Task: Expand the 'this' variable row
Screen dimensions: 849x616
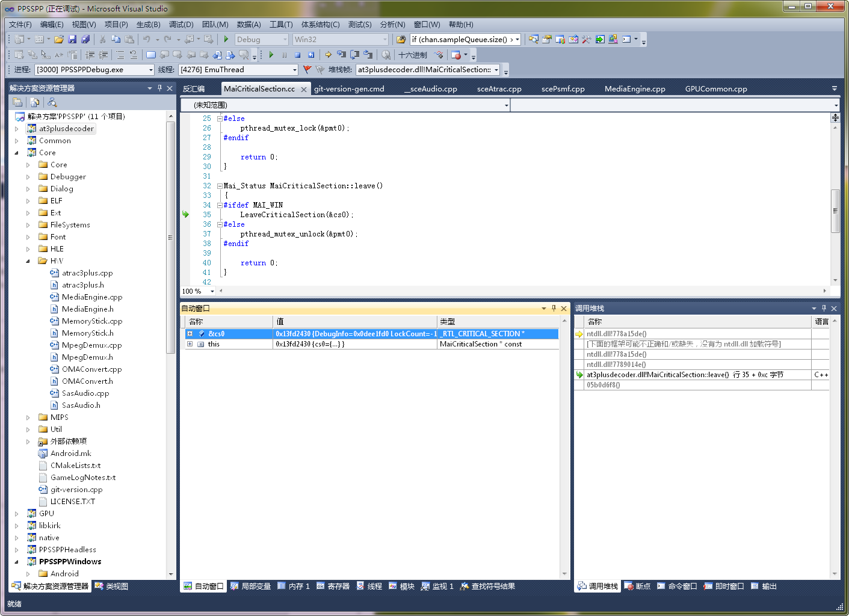Action: pos(190,344)
